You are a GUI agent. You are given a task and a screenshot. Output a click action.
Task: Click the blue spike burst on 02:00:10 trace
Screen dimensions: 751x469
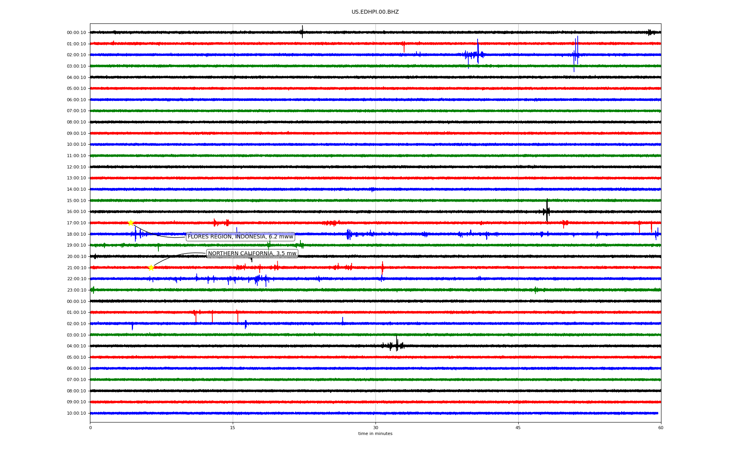(x=477, y=54)
